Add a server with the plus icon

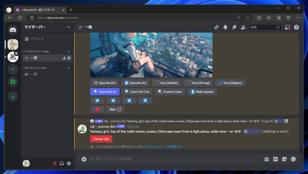pyautogui.click(x=13, y=69)
